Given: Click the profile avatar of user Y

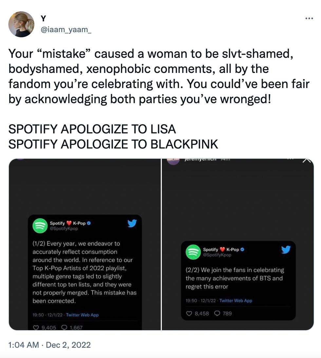Looking at the screenshot, I should (22, 24).
